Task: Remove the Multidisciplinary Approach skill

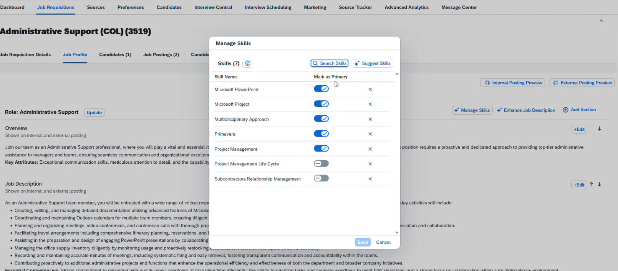Action: 370,119
